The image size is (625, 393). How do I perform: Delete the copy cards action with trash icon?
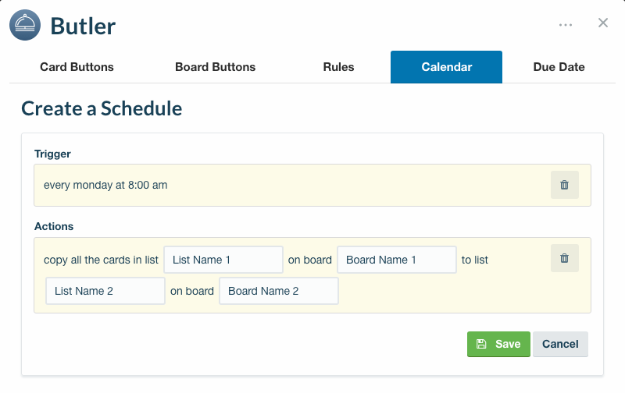[564, 258]
